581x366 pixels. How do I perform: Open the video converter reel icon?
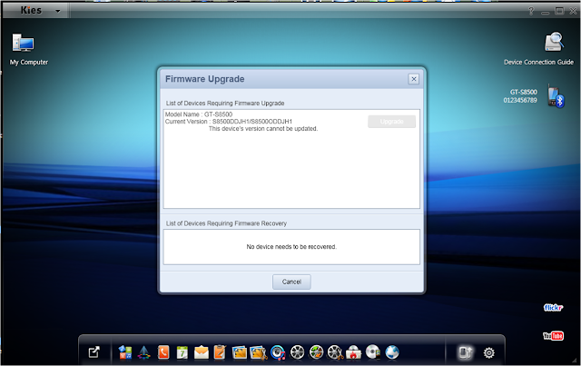click(x=316, y=352)
